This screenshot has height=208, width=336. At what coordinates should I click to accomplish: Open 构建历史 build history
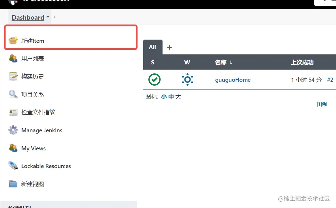33,76
